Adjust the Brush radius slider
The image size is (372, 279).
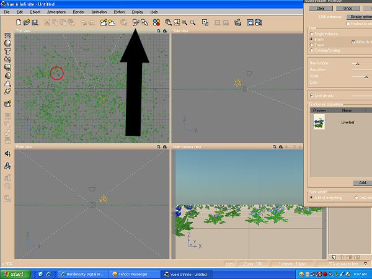click(356, 64)
